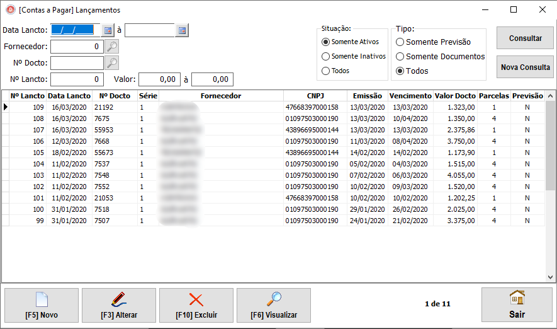Select the Somente Inativos radio option
557x329 pixels.
(326, 57)
